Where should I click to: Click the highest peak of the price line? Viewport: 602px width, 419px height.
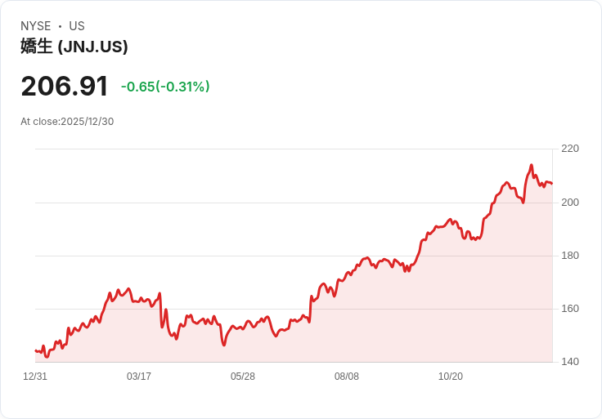(532, 165)
